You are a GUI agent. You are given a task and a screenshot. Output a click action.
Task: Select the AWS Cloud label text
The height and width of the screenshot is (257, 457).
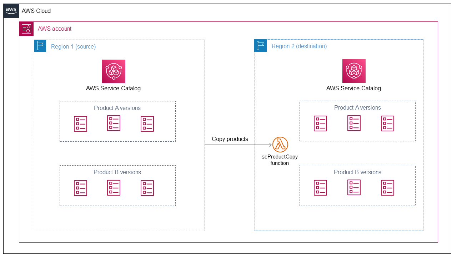tap(36, 11)
